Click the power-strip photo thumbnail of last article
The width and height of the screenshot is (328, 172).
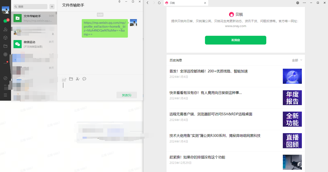[x=292, y=162]
